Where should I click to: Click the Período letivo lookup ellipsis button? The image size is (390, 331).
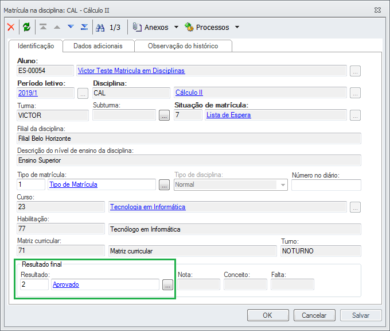coord(83,94)
